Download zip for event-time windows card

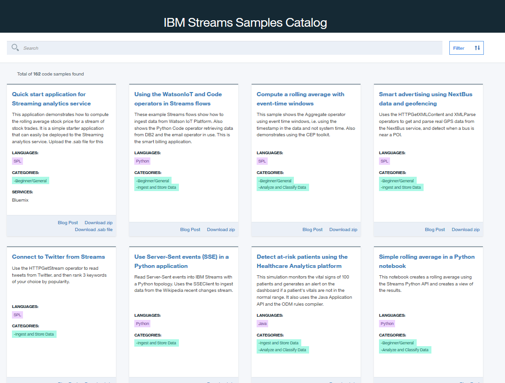(x=343, y=230)
